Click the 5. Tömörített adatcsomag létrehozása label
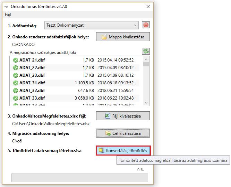The width and height of the screenshot is (231, 187). coord(44,151)
